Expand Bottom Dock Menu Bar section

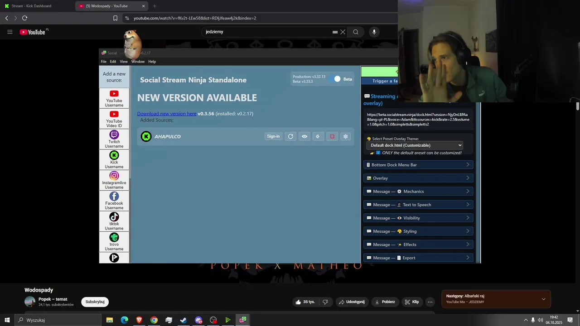pos(418,165)
